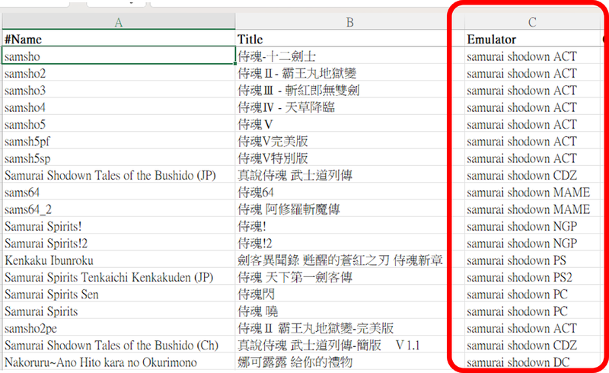This screenshot has height=373, width=609.
Task: Select the cell containing samsho
Action: [x=119, y=56]
